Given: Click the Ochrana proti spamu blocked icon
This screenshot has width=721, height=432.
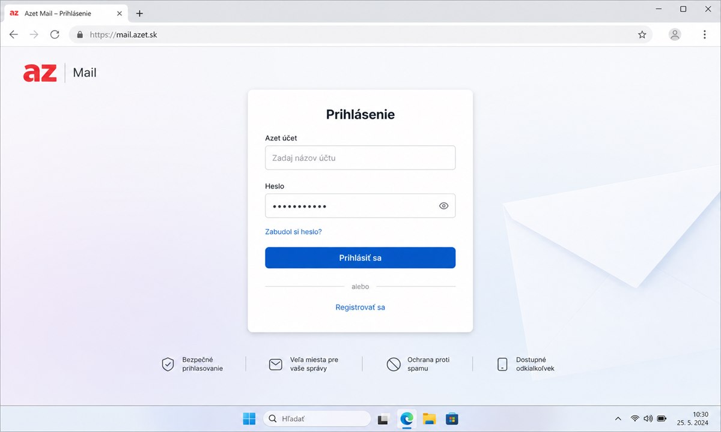Looking at the screenshot, I should [x=394, y=364].
